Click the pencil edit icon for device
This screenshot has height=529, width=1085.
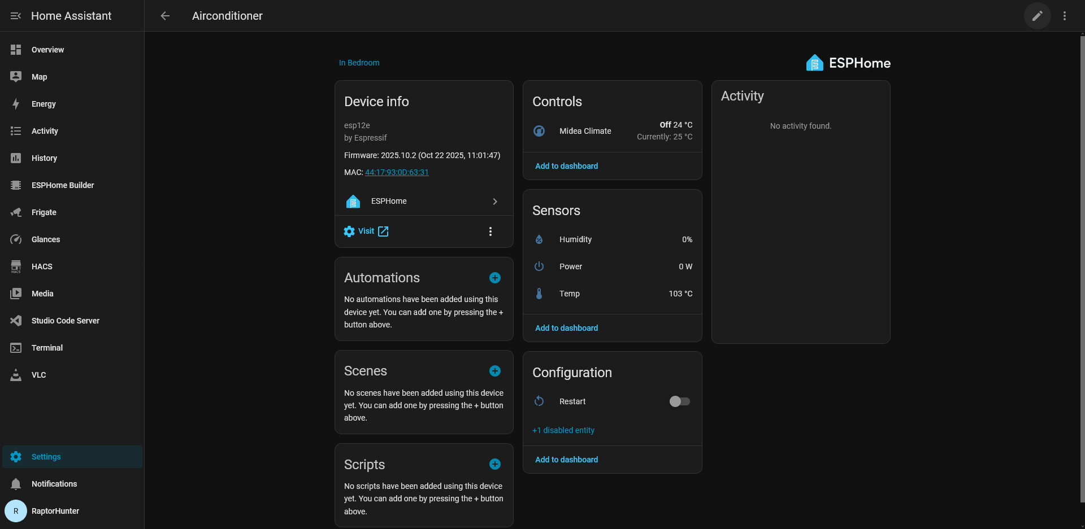(x=1037, y=16)
